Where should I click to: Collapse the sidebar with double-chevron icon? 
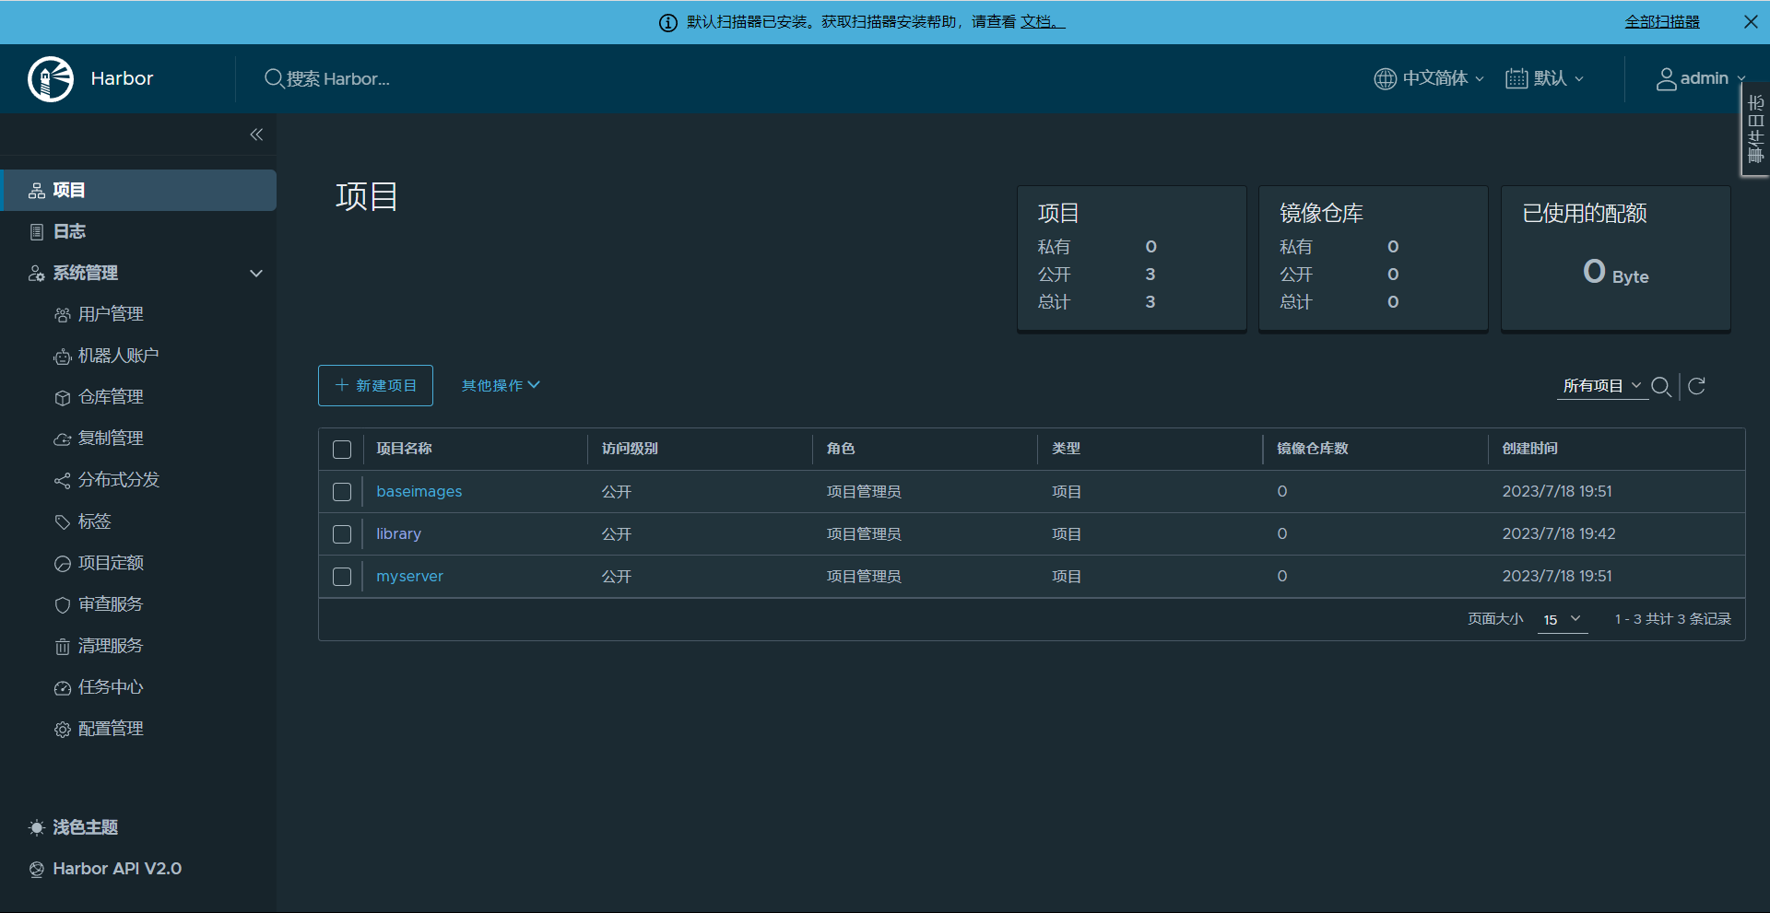pyautogui.click(x=256, y=135)
